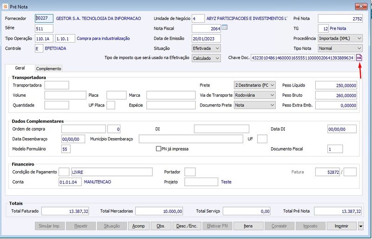The image size is (372, 239).
Task: Expand the Situação dropdown
Action: [x=206, y=48]
